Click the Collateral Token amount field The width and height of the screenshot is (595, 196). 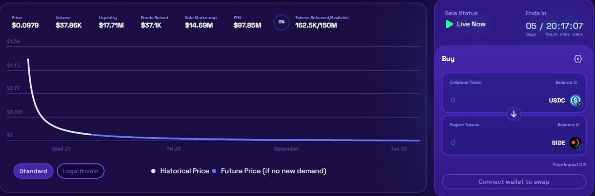pos(496,100)
